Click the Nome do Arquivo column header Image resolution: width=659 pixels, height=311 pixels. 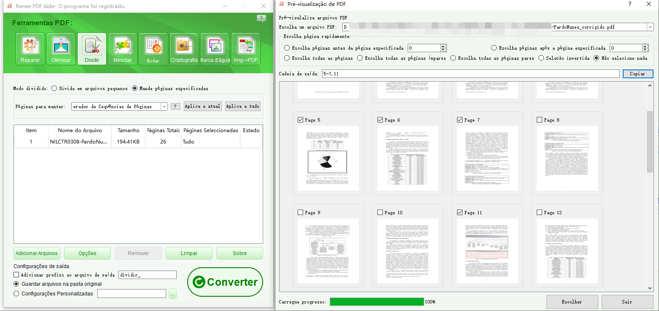click(80, 130)
